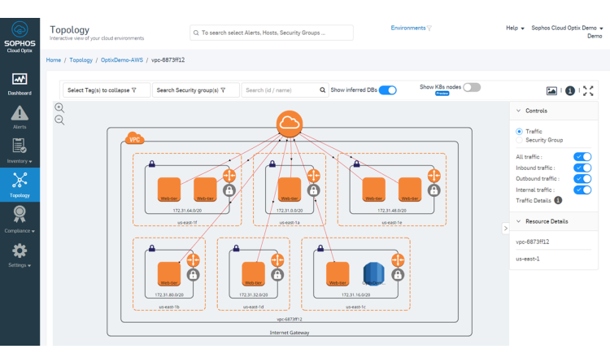
Task: Toggle Show inferred DBs switch
Action: (387, 90)
